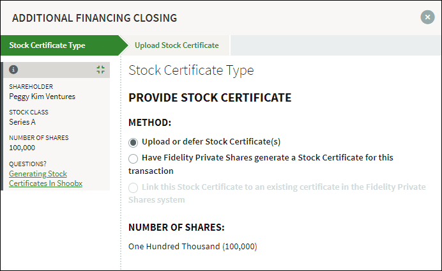Click the greyed-out 'Link this Stock Certificate' label

[x=277, y=193]
